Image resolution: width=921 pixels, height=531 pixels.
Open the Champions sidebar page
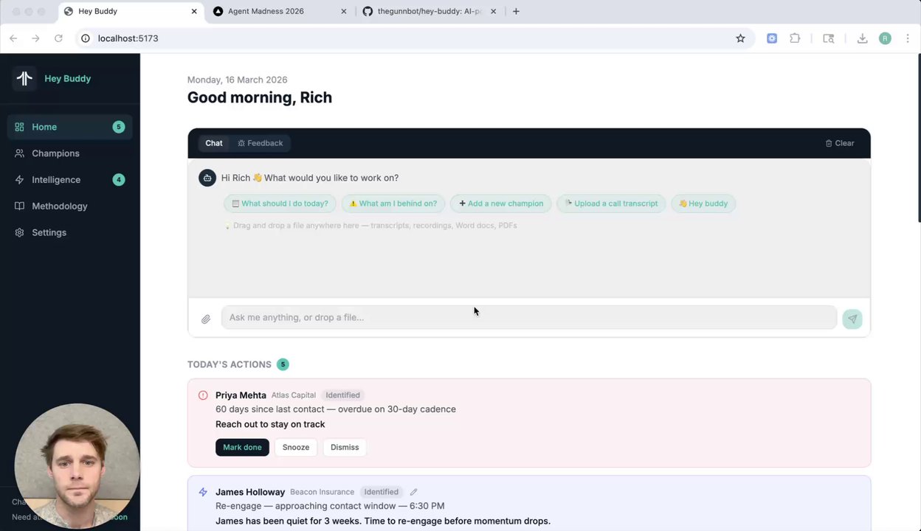click(55, 153)
